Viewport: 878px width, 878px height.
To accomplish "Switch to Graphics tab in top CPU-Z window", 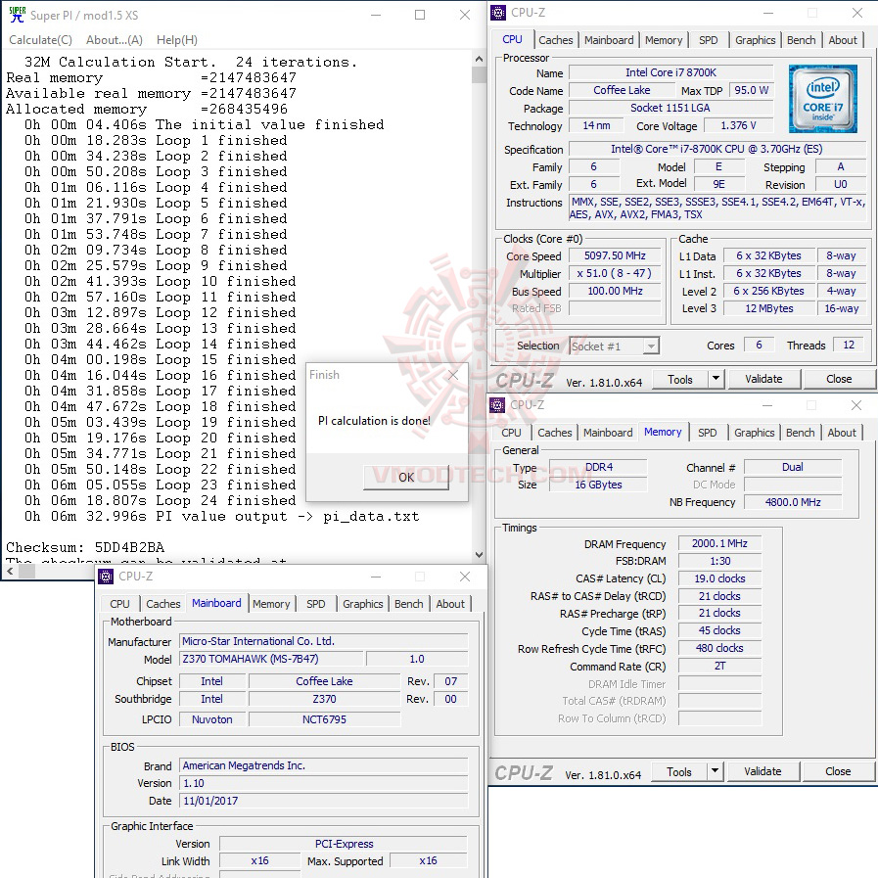I will [x=755, y=40].
